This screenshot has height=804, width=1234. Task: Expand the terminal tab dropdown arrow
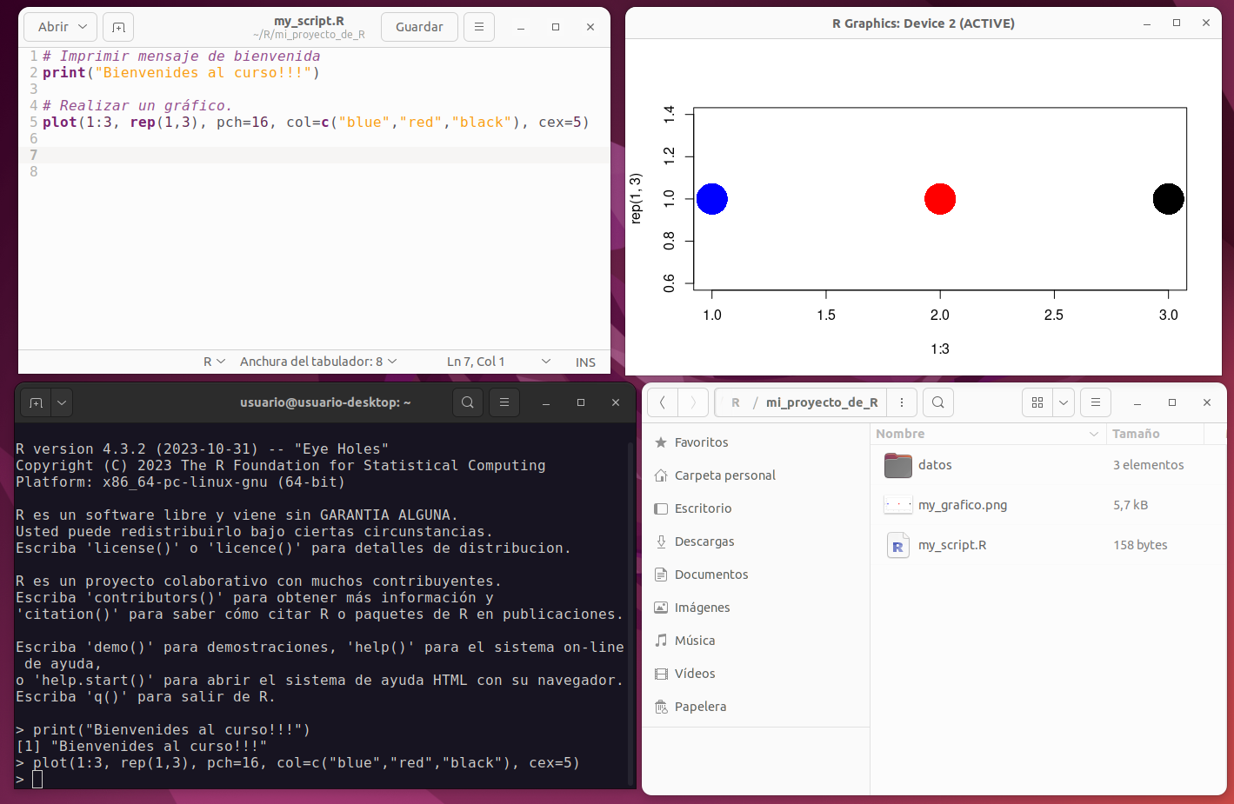click(62, 402)
